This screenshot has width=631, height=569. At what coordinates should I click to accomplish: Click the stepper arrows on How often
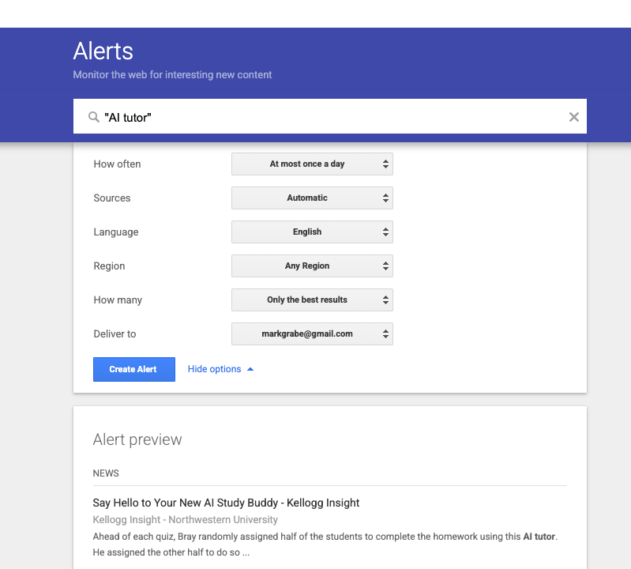(x=385, y=164)
